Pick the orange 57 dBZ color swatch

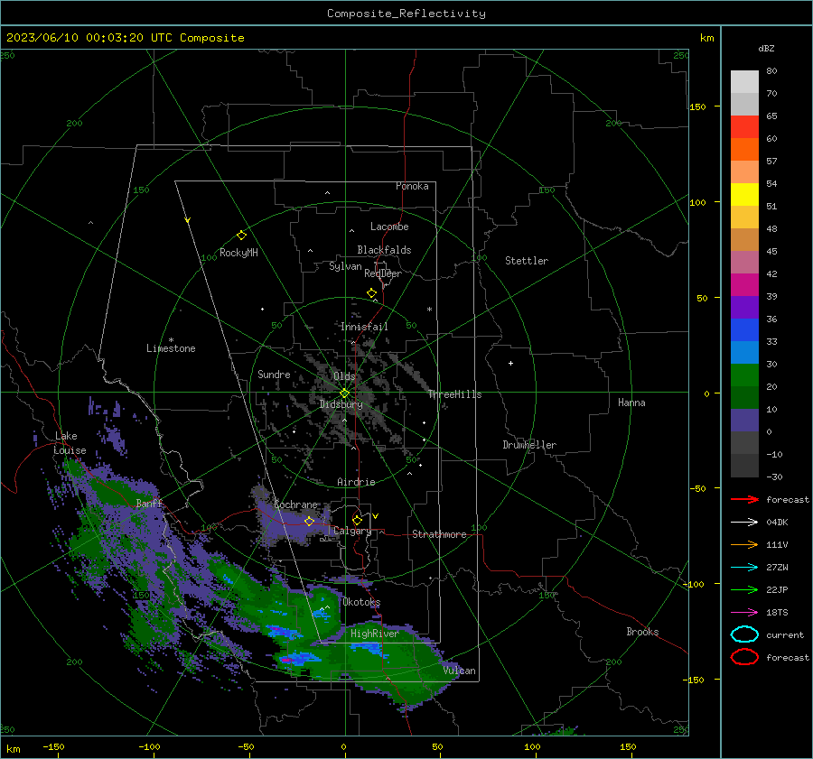click(x=744, y=150)
